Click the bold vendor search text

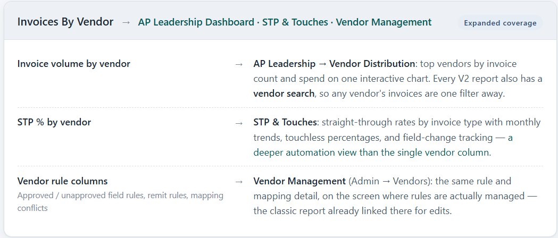coord(284,94)
